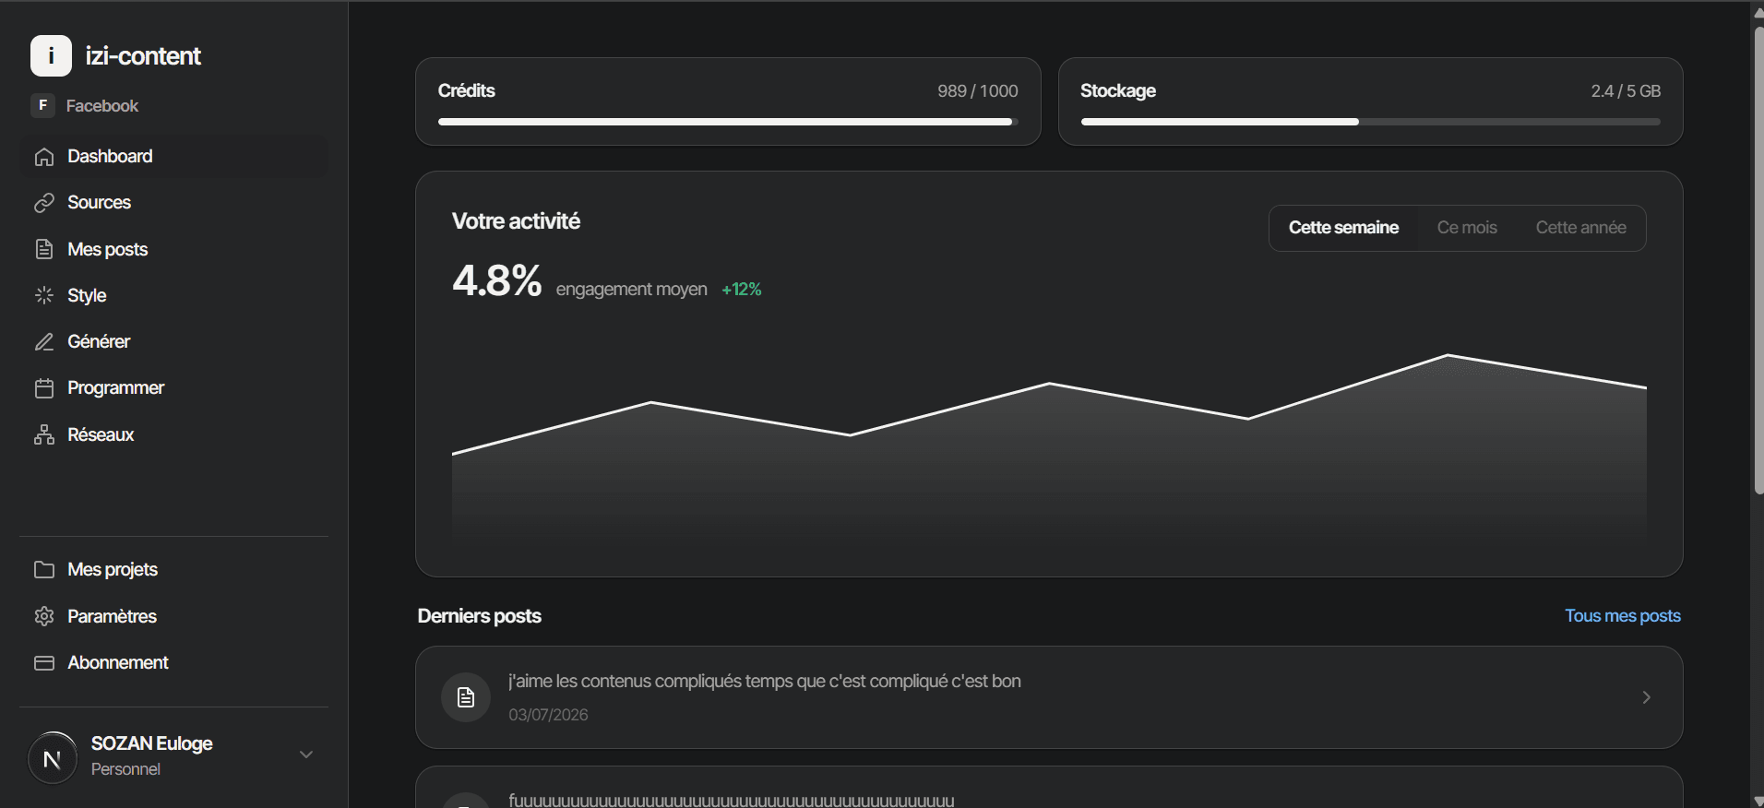Click the Paramètres gear icon
Image resolution: width=1764 pixels, height=808 pixels.
pos(44,616)
